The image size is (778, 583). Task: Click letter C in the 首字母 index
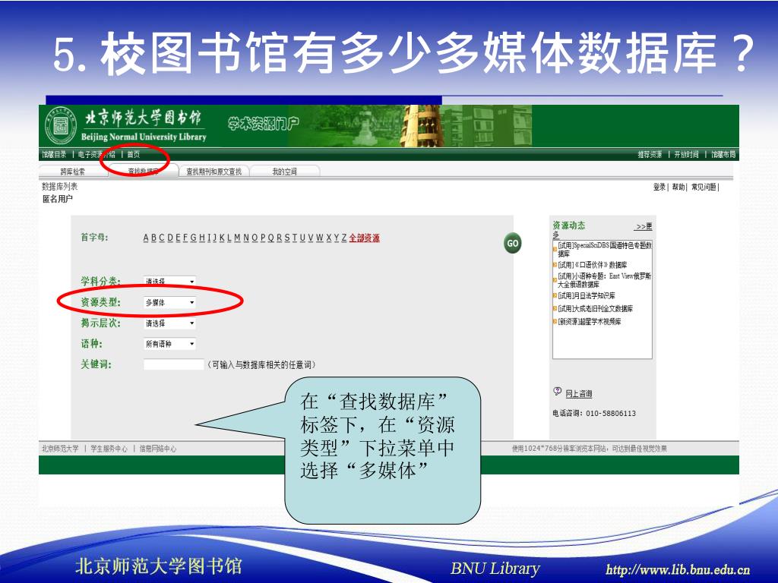coord(162,238)
